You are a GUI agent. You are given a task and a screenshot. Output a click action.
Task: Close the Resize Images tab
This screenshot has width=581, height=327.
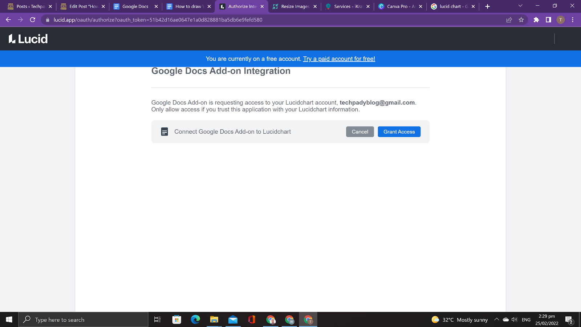pos(315,7)
